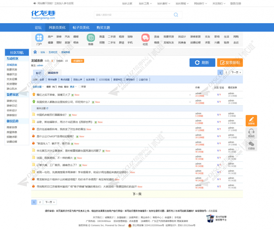
Task: Click the fire icon of 四次往返南极科考 thread
Action: [x=33, y=129]
